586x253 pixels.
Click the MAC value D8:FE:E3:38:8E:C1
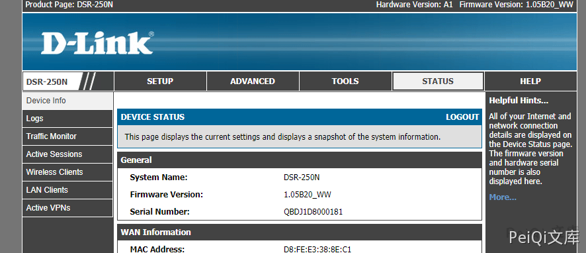[x=317, y=249]
